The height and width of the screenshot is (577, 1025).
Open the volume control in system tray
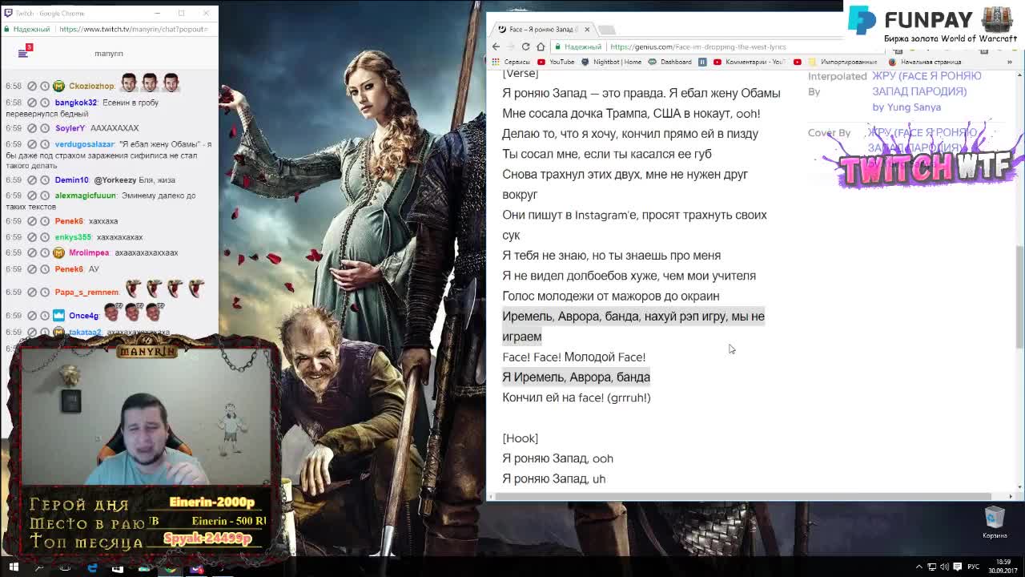pos(944,567)
